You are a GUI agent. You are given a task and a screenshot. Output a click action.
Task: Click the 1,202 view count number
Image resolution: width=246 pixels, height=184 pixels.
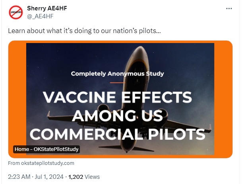coord(76,177)
